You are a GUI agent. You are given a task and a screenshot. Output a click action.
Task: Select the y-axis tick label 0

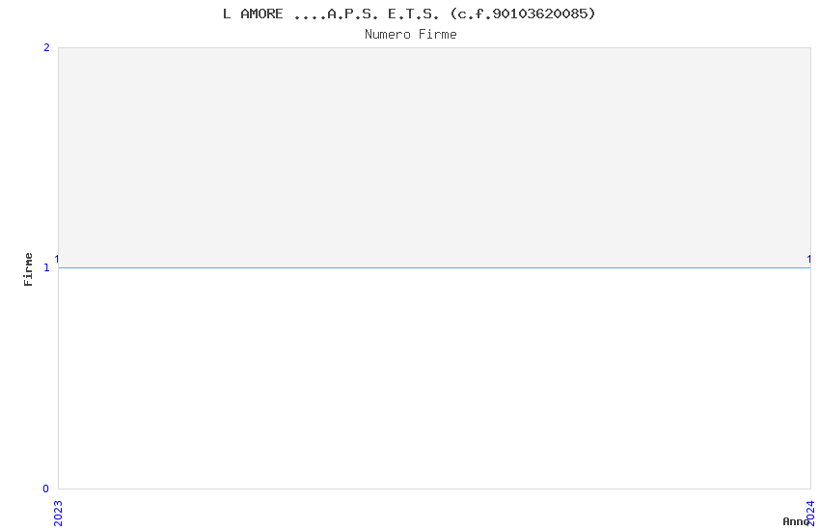[46, 489]
